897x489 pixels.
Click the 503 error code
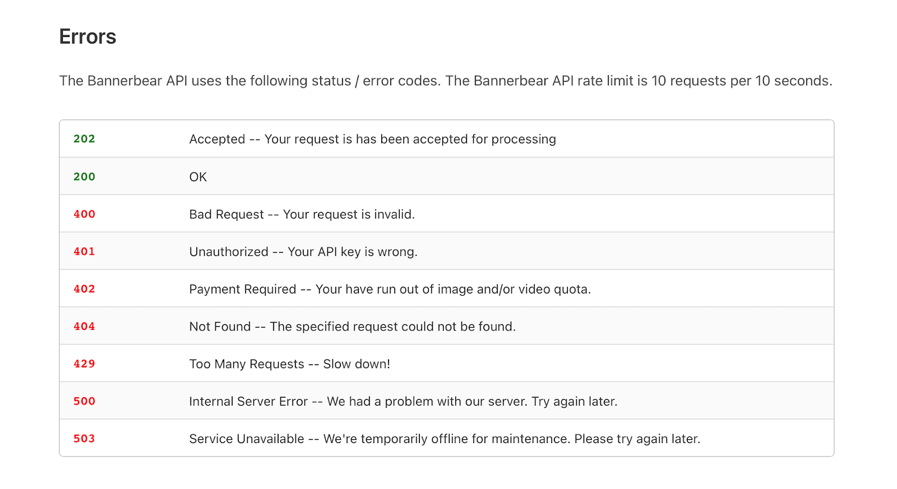point(84,439)
